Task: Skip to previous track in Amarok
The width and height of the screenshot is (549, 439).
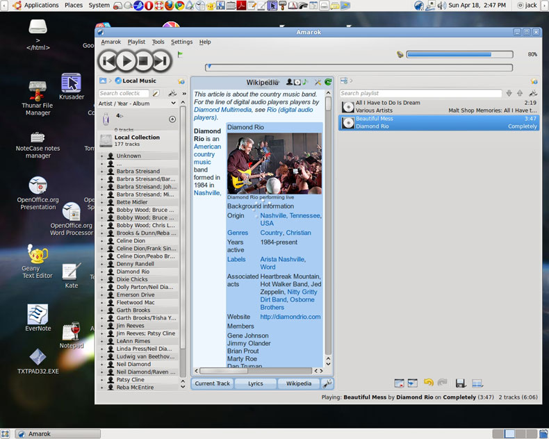Action: [x=108, y=62]
